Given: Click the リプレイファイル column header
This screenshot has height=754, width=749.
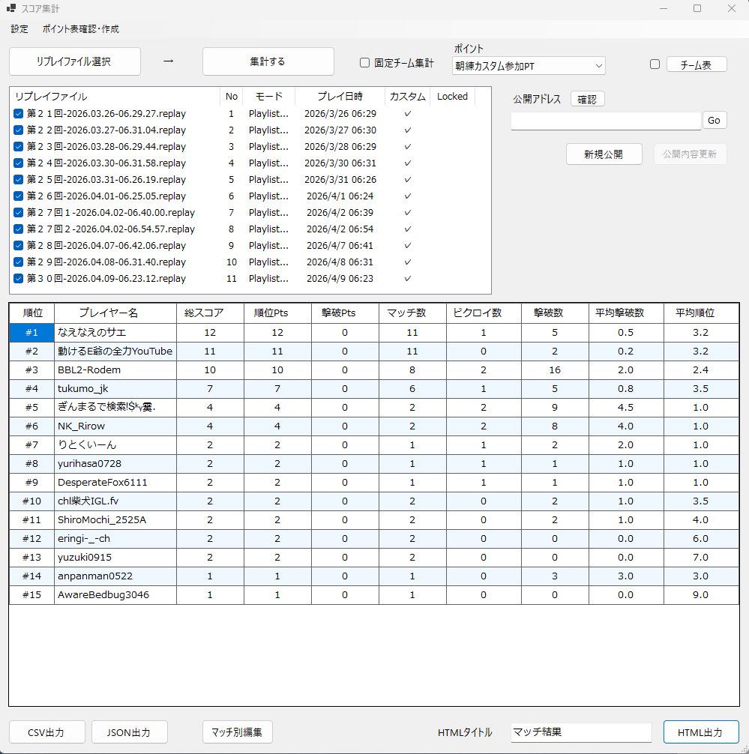Looking at the screenshot, I should click(115, 97).
